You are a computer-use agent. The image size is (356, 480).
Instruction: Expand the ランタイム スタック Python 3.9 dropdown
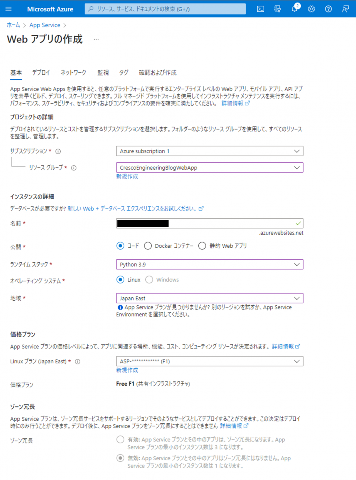[210, 265]
